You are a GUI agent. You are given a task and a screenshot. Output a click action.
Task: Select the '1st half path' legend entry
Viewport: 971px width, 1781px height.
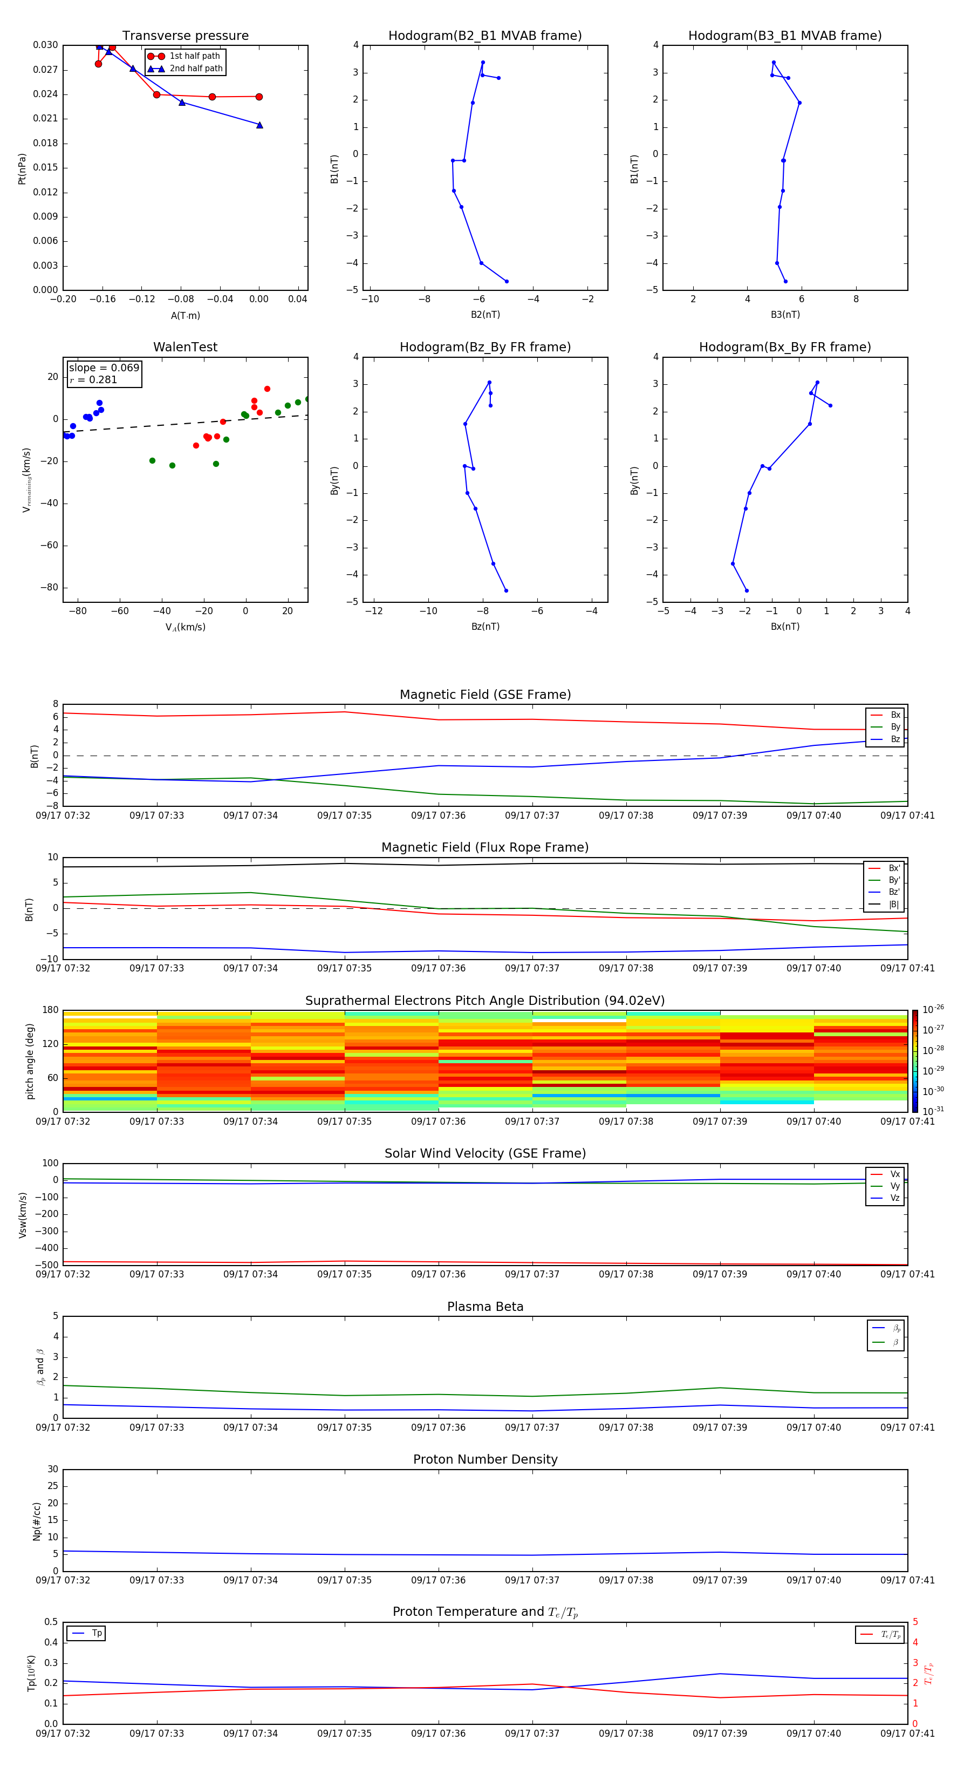185,56
